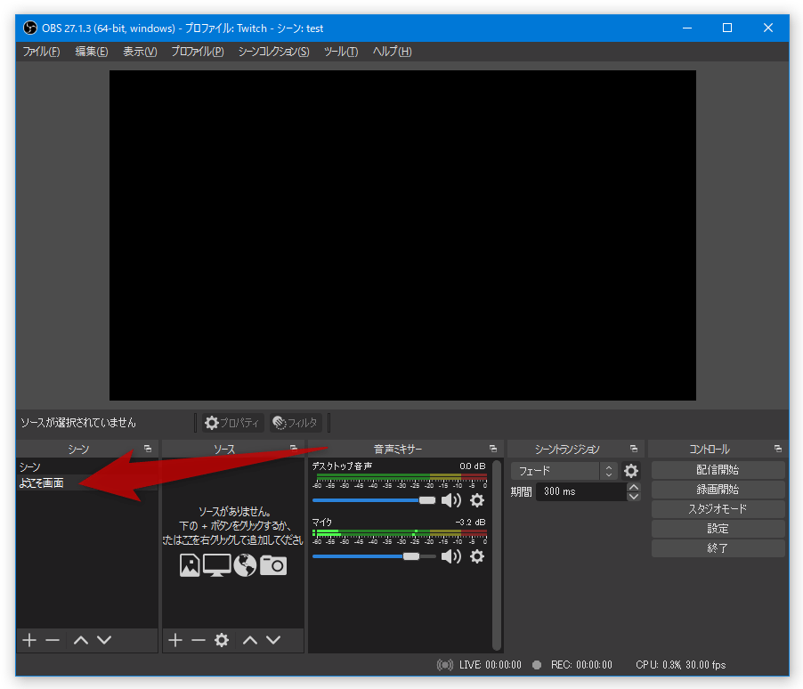Open source properties gear in ソース toolbar

coord(222,640)
